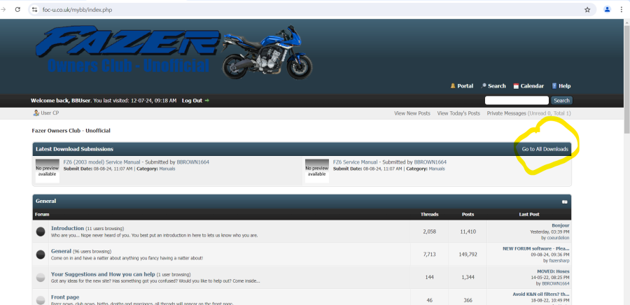
Task: Click BBROWN1664 submitter of FZ6 (2003 model) manual
Action: 193,162
